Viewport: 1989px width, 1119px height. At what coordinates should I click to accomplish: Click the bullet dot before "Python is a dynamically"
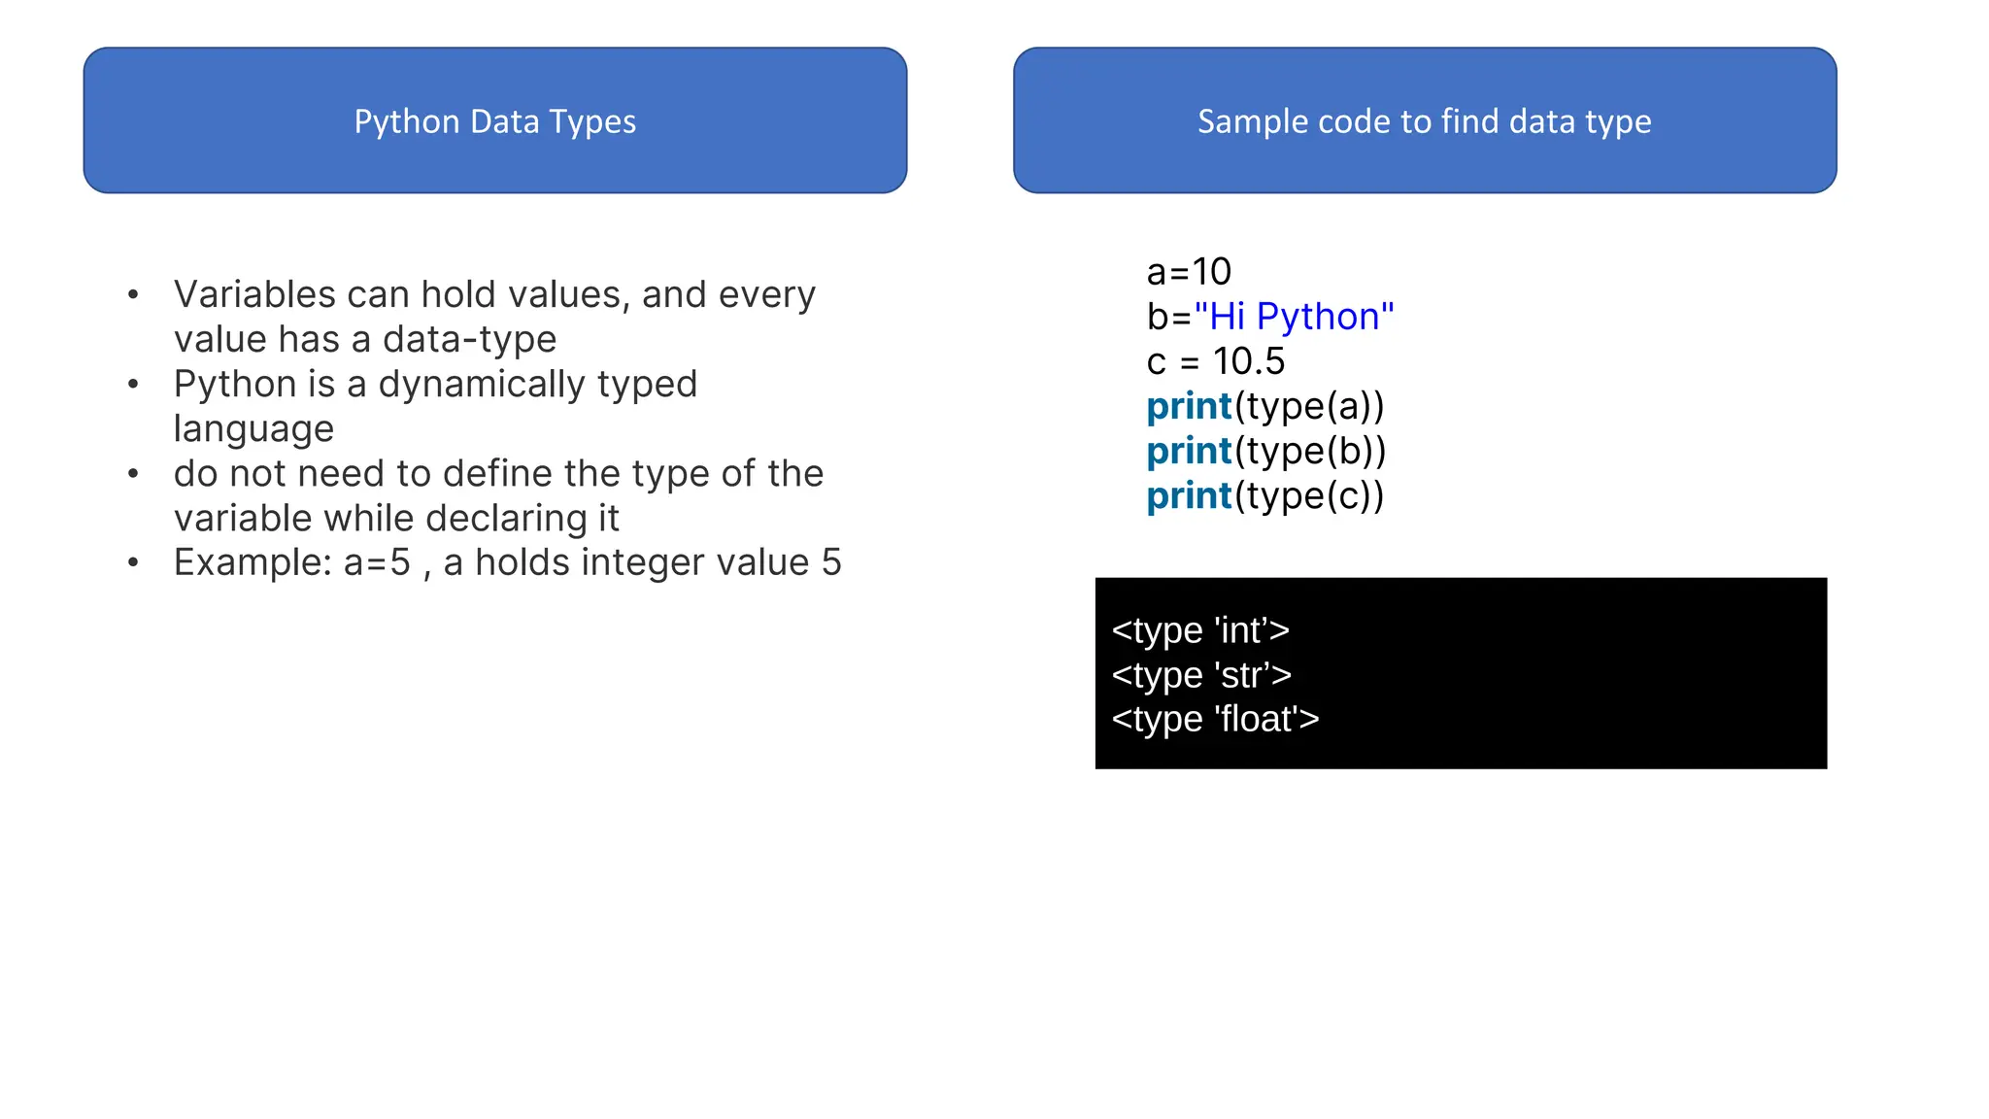[x=133, y=385]
